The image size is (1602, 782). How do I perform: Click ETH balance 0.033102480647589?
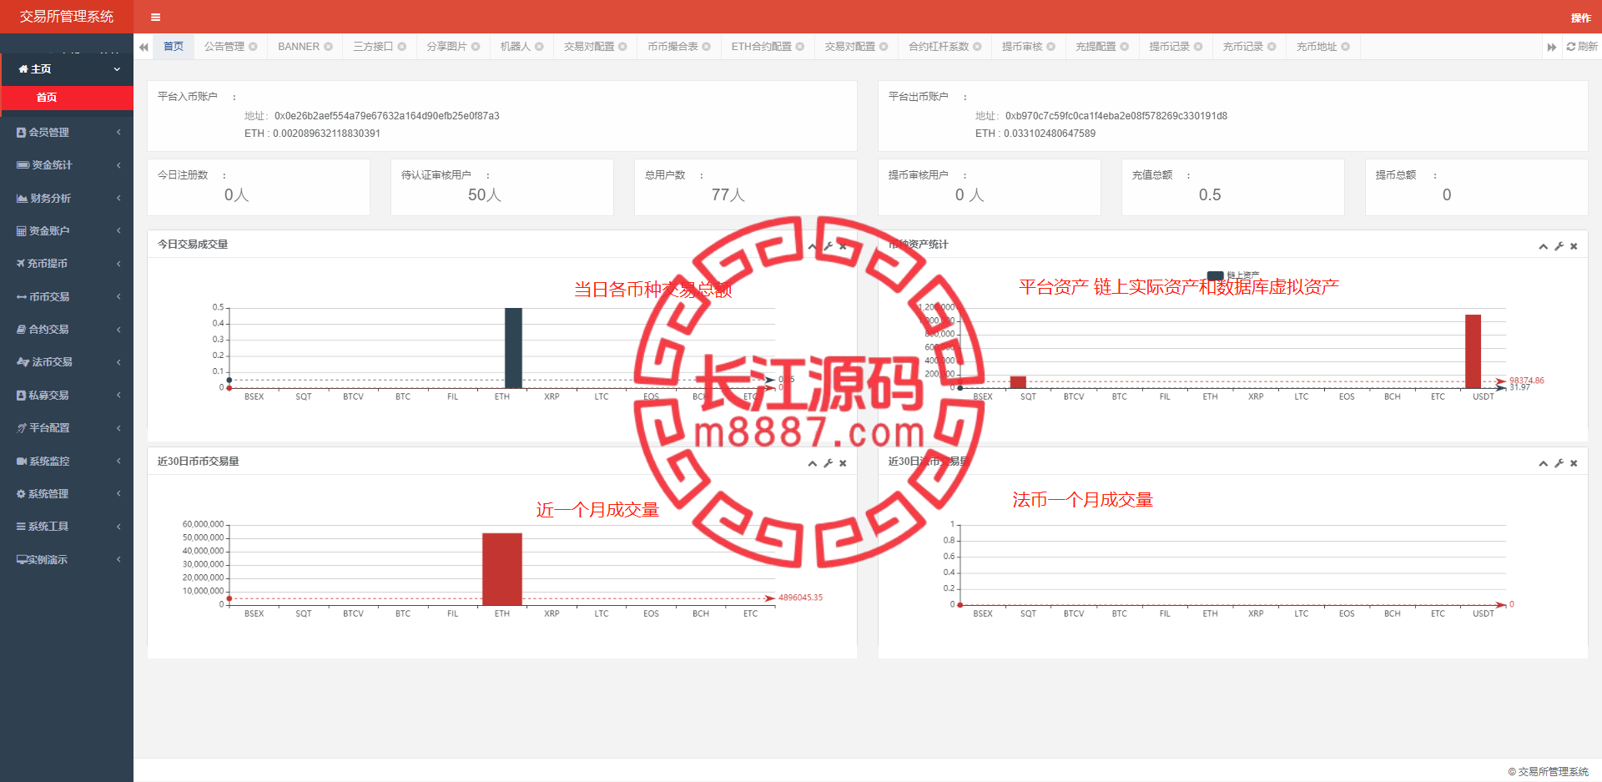1050,134
